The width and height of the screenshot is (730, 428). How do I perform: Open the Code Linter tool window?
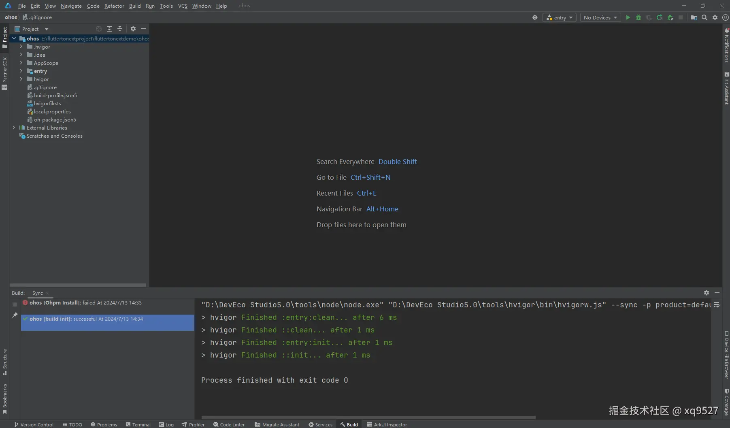click(x=229, y=424)
